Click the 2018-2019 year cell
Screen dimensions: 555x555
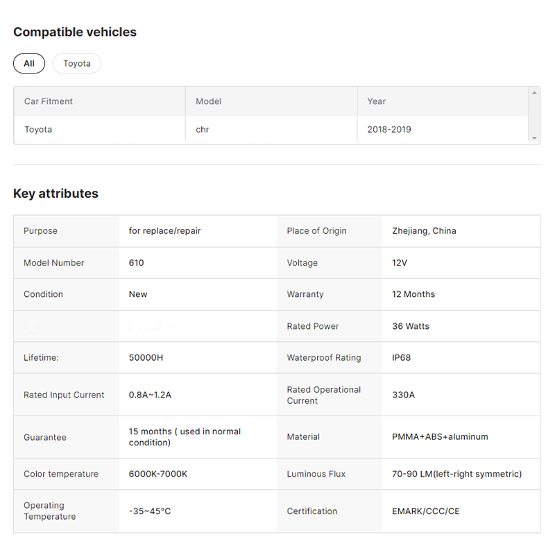[x=389, y=130]
